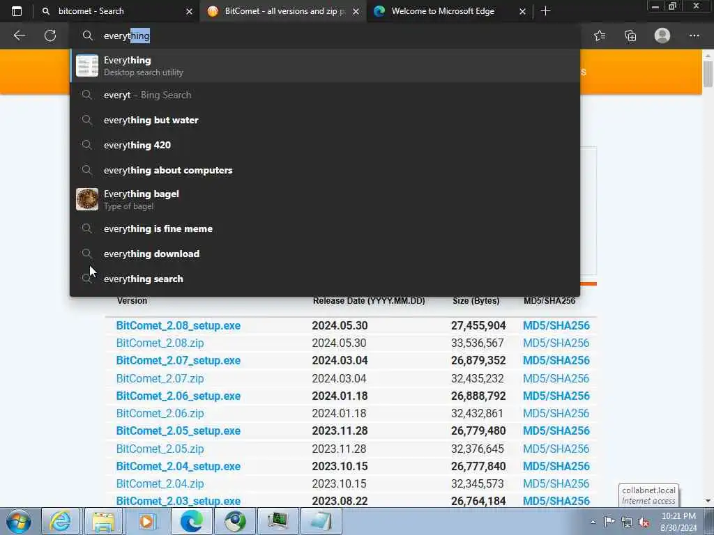Download BitComet_2.08_setup.exe

178,326
